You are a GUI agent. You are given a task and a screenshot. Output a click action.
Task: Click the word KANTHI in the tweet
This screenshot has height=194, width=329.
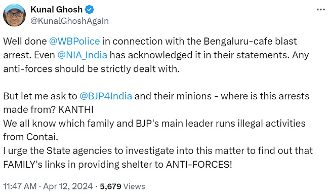pyautogui.click(x=76, y=109)
